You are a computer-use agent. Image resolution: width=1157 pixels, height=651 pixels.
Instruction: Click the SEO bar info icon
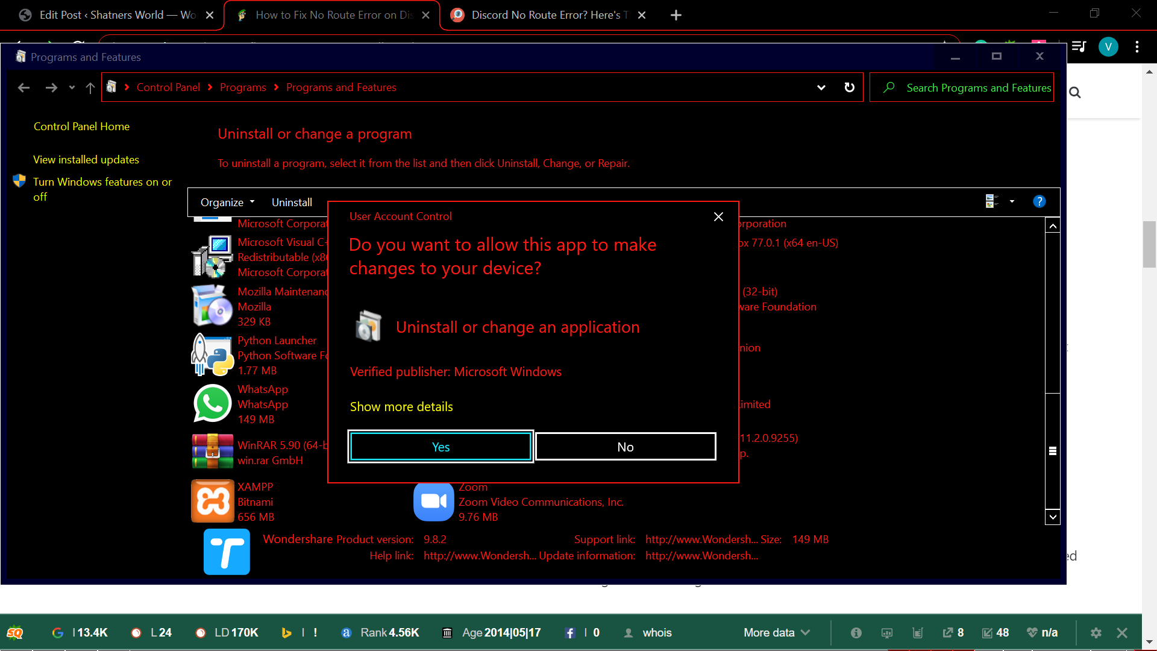pos(856,633)
